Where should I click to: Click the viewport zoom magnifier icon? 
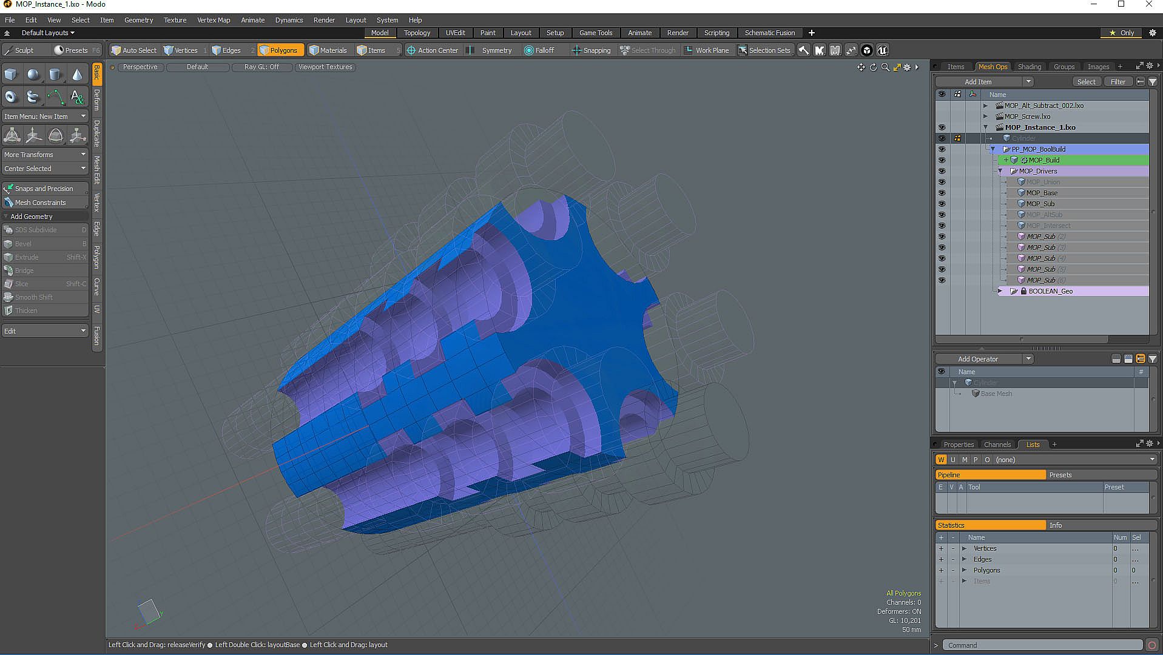coord(885,67)
